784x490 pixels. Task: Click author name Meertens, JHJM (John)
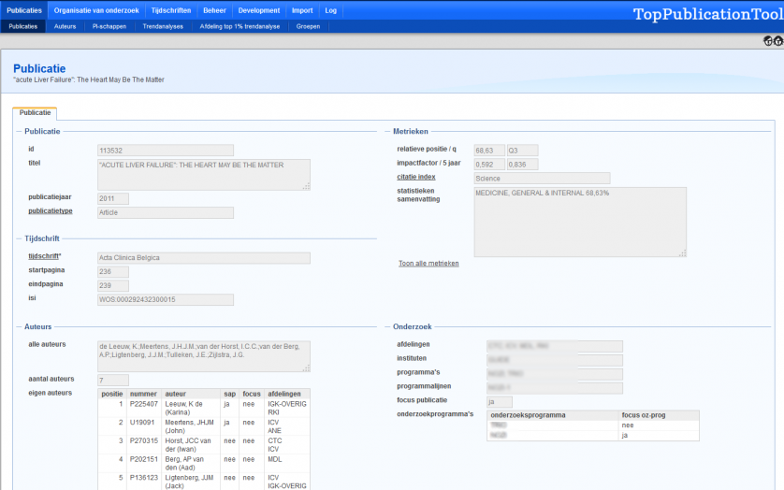[x=190, y=426]
